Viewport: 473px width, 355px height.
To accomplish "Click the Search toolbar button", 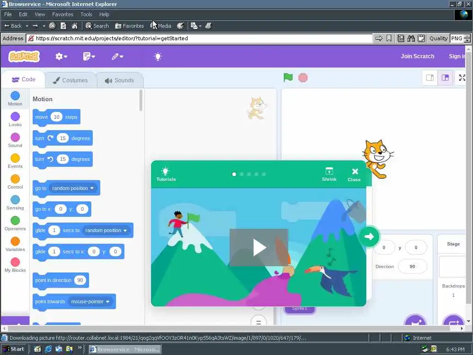I will (97, 26).
